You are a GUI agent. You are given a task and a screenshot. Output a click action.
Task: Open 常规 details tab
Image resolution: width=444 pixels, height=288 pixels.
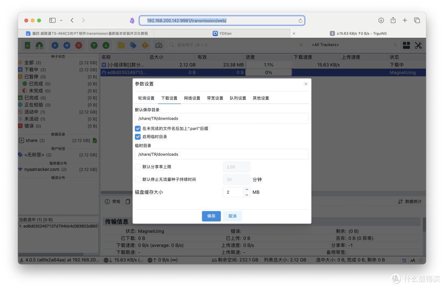point(113,201)
